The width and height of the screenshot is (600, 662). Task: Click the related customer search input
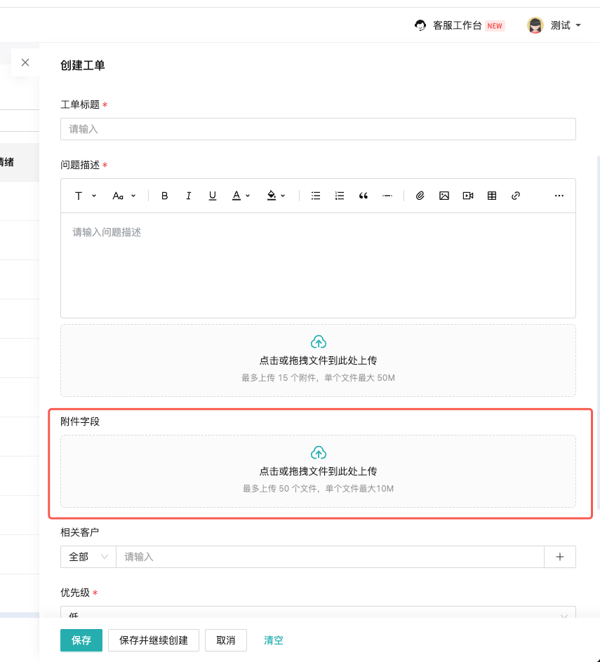[330, 557]
